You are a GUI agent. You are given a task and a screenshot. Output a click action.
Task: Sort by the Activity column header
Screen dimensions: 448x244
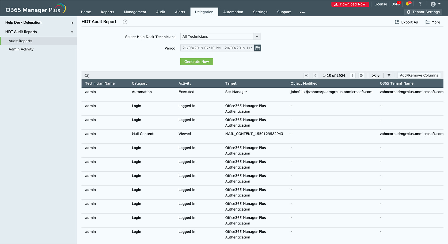(185, 83)
